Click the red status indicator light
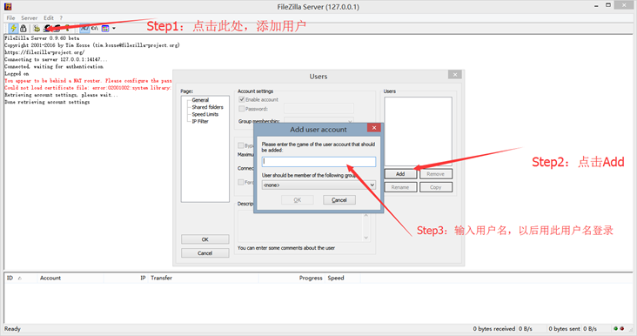This screenshot has width=637, height=336. coord(622,328)
